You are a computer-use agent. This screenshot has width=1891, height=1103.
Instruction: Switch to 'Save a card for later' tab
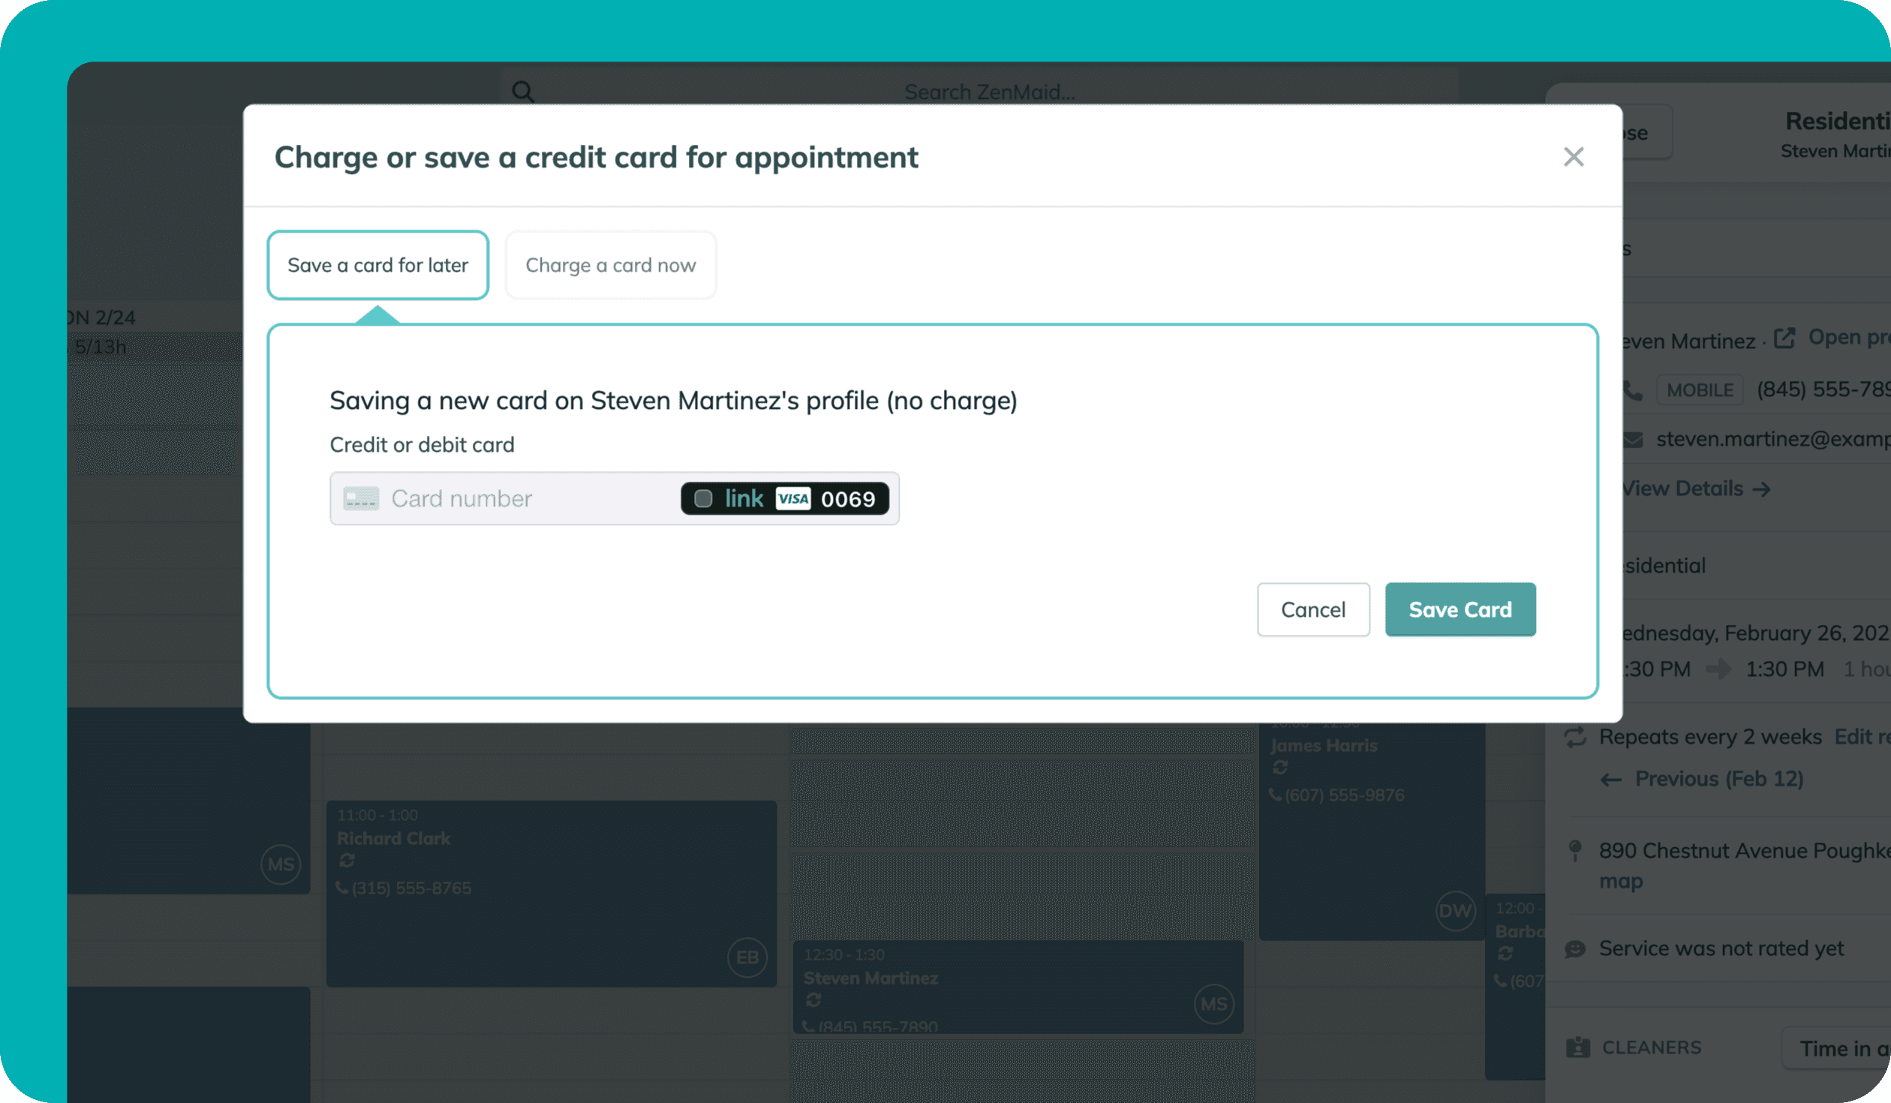377,265
